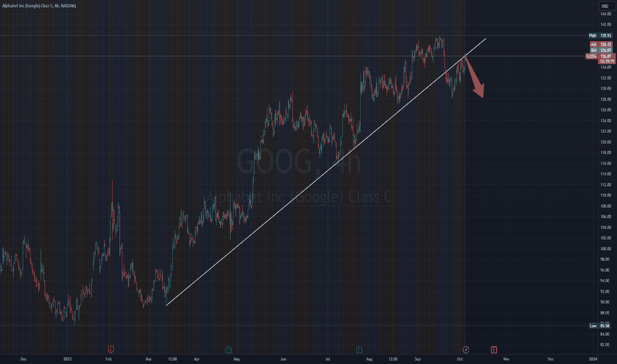Click the Sep label on time axis
Image resolution: width=617 pixels, height=364 pixels.
[418, 359]
